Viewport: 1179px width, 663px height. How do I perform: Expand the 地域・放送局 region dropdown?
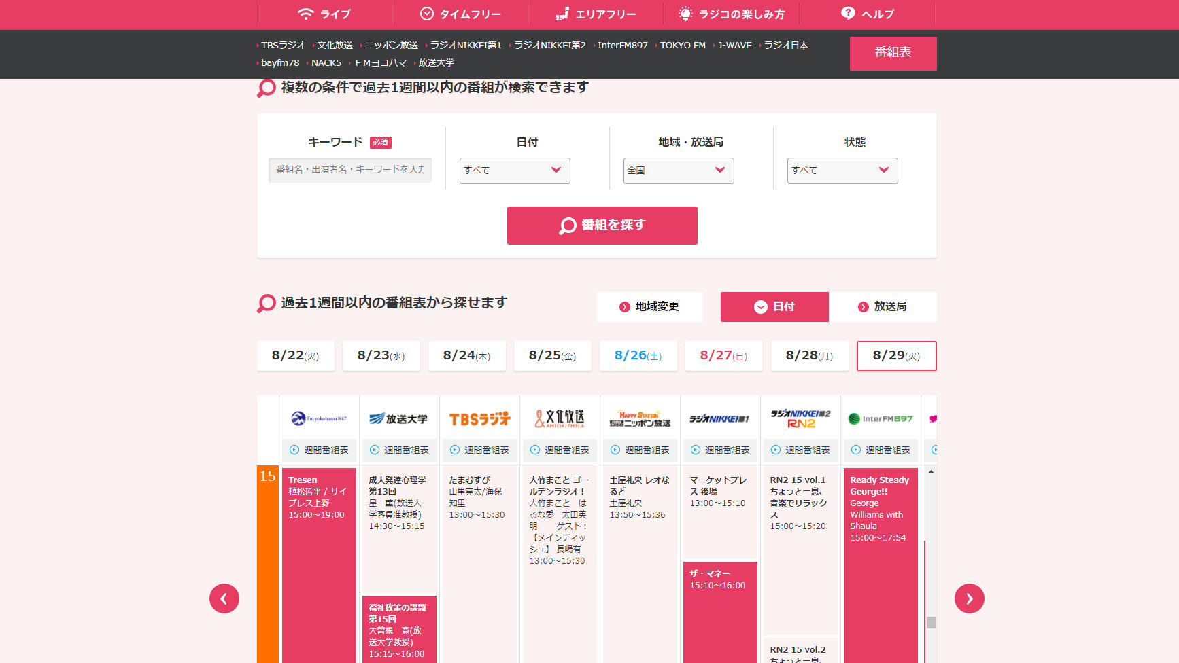tap(679, 171)
